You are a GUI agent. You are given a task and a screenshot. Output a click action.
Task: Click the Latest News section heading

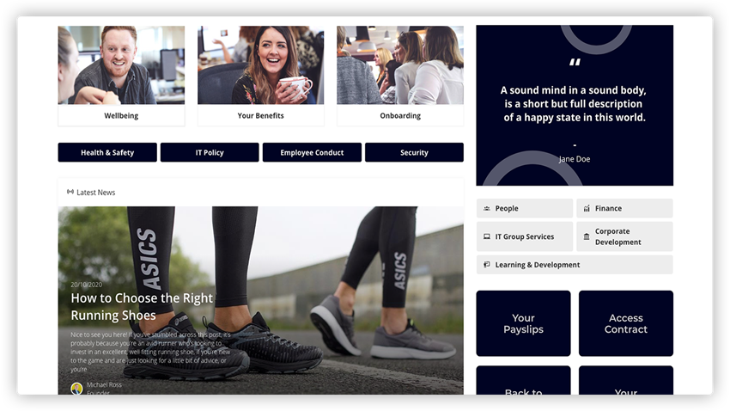[95, 193]
